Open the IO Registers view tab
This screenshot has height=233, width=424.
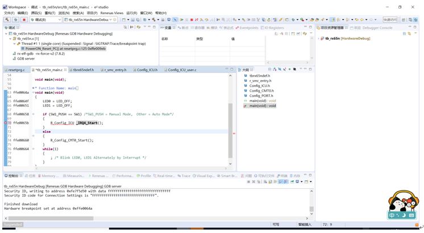(x=273, y=28)
